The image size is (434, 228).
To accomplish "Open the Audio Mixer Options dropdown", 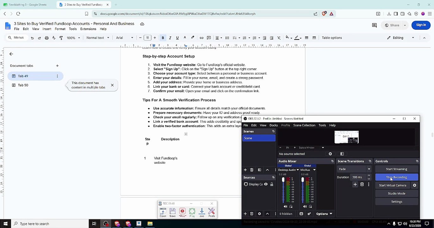I will [324, 214].
